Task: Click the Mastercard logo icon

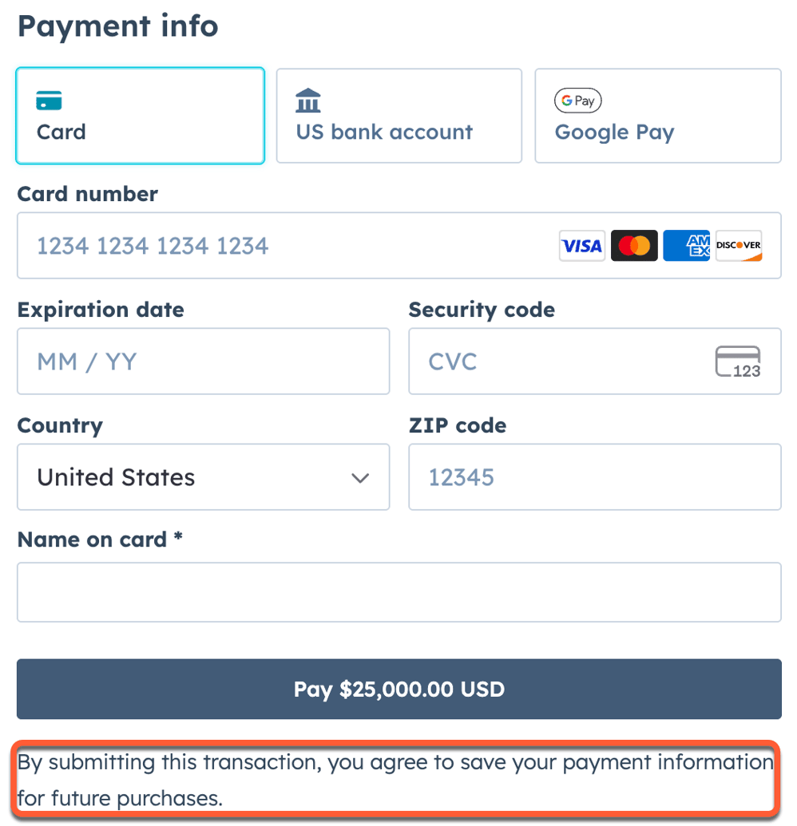Action: pyautogui.click(x=634, y=246)
